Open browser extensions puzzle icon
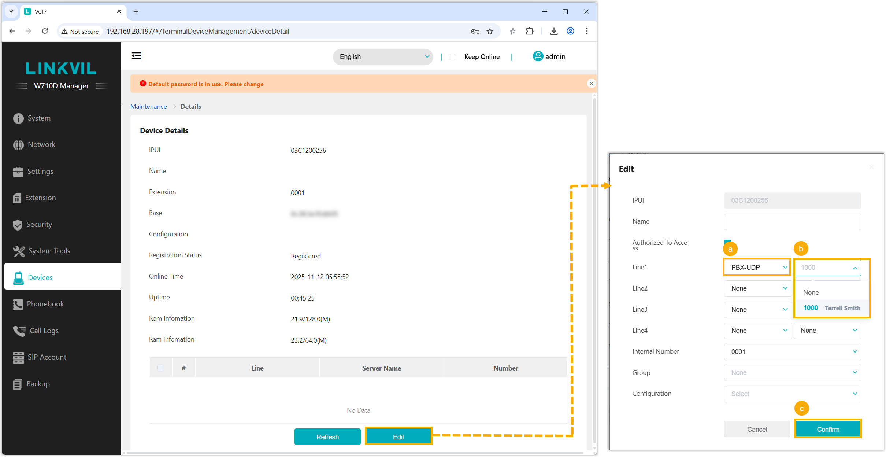The image size is (886, 457). 530,32
